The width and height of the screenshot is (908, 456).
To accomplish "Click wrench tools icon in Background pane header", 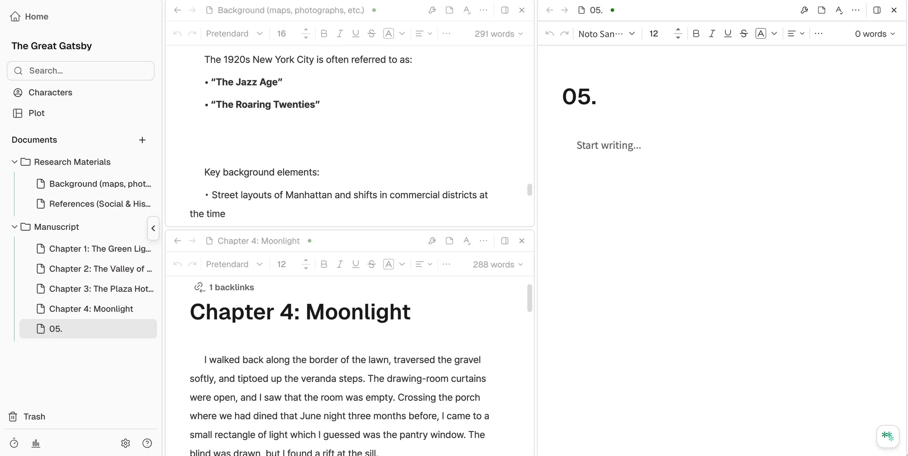I will 432,10.
